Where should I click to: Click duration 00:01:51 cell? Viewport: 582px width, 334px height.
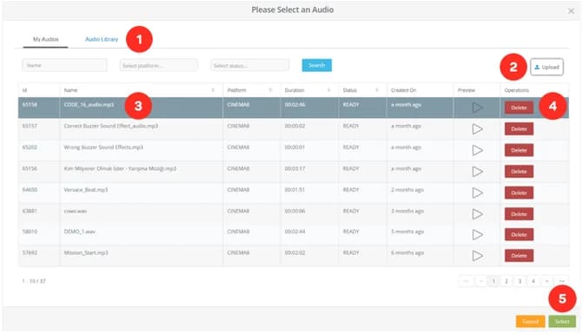[294, 190]
